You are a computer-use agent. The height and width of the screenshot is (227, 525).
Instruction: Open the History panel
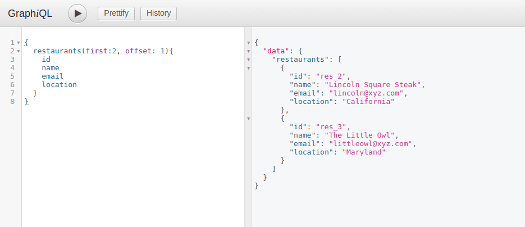coord(159,13)
